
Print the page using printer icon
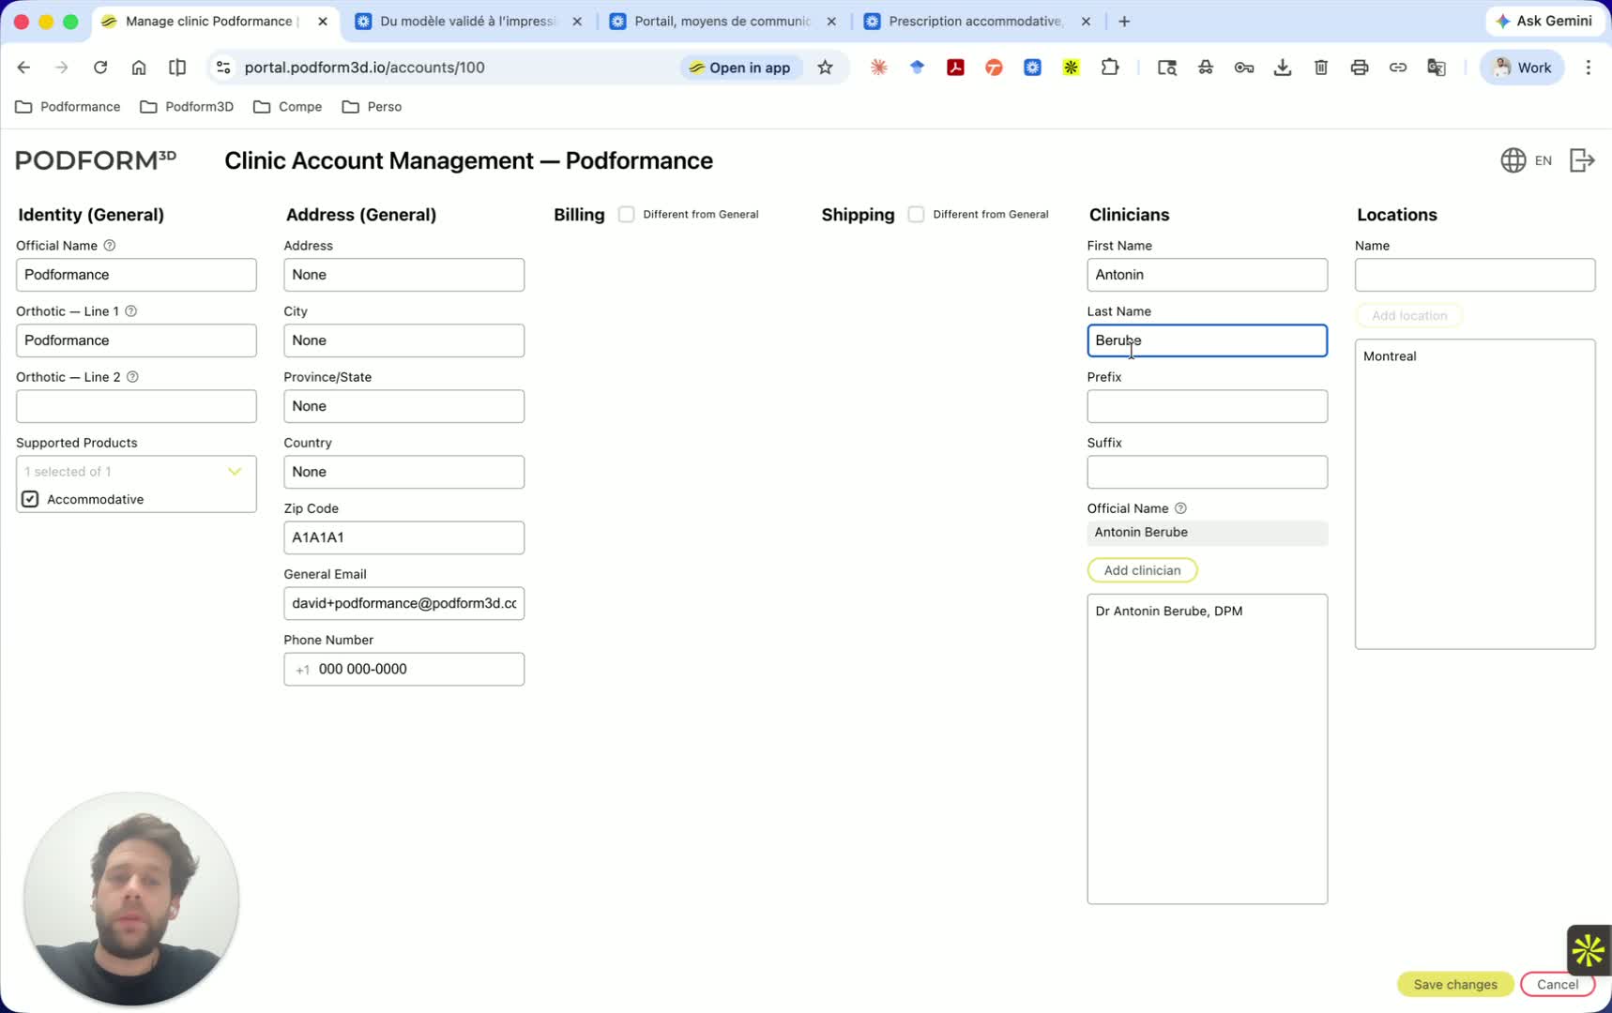pyautogui.click(x=1360, y=68)
